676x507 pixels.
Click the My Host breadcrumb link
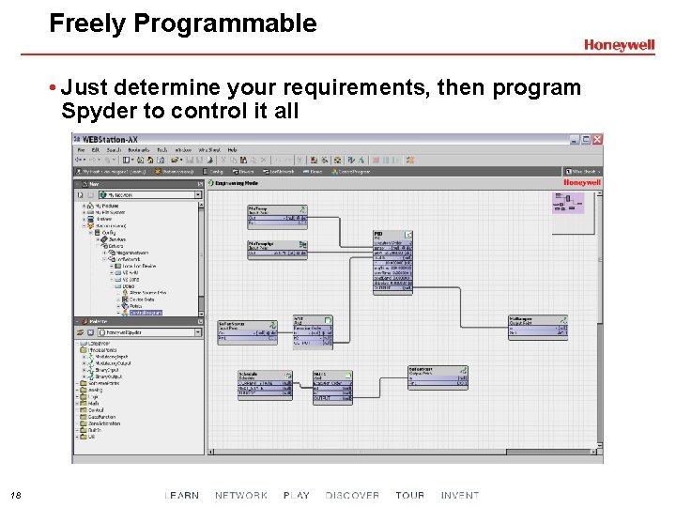[111, 172]
